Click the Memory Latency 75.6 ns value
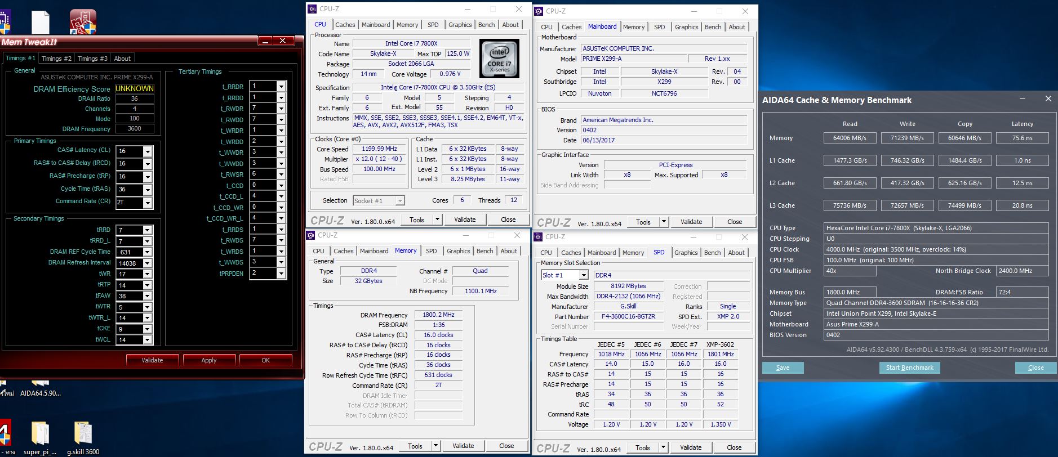The width and height of the screenshot is (1058, 457). pos(1022,138)
